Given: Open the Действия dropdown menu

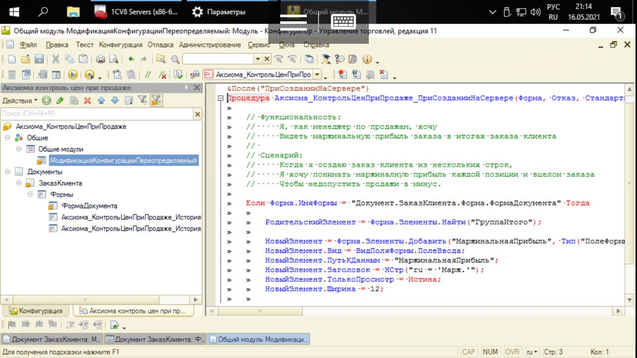Looking at the screenshot, I should click(x=20, y=100).
